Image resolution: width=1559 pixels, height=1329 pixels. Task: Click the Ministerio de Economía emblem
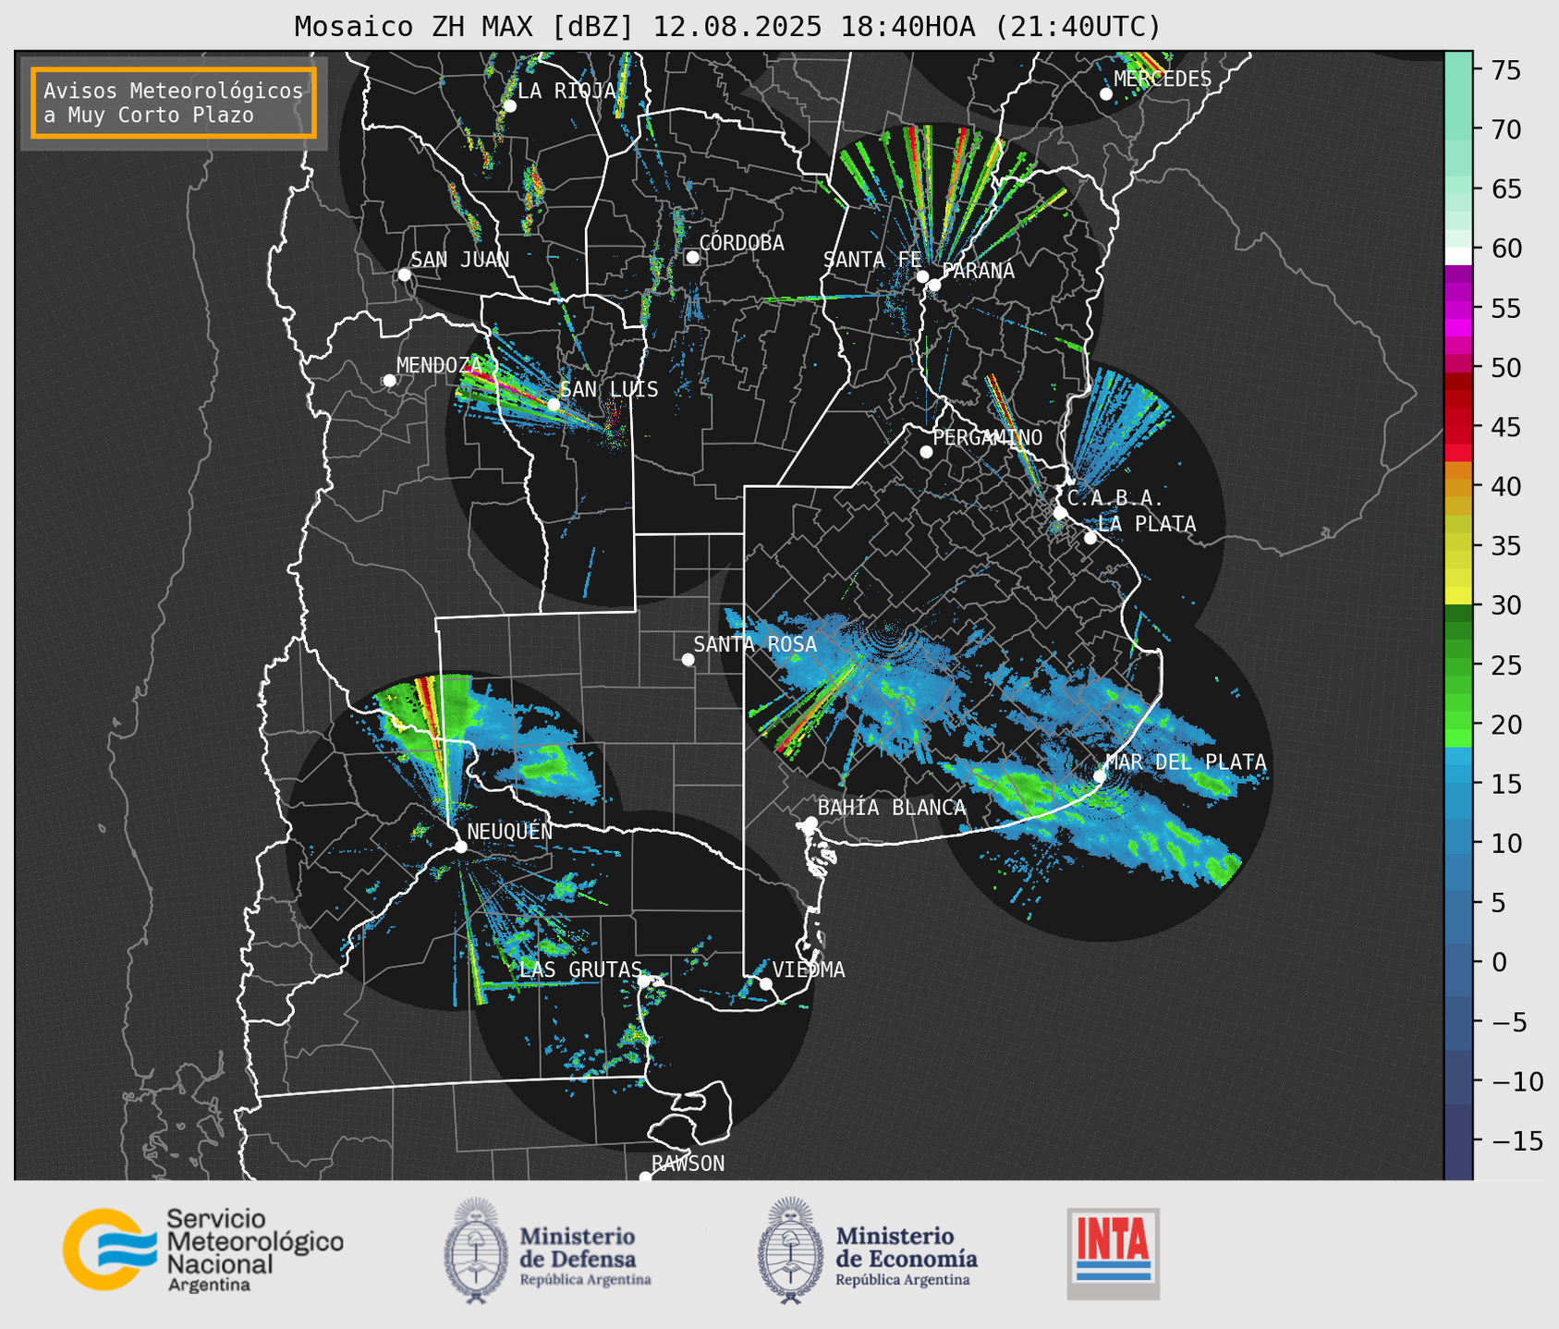coord(790,1250)
